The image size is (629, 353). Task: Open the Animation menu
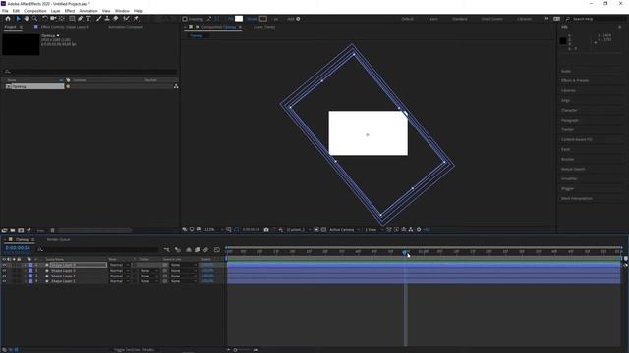click(x=88, y=11)
